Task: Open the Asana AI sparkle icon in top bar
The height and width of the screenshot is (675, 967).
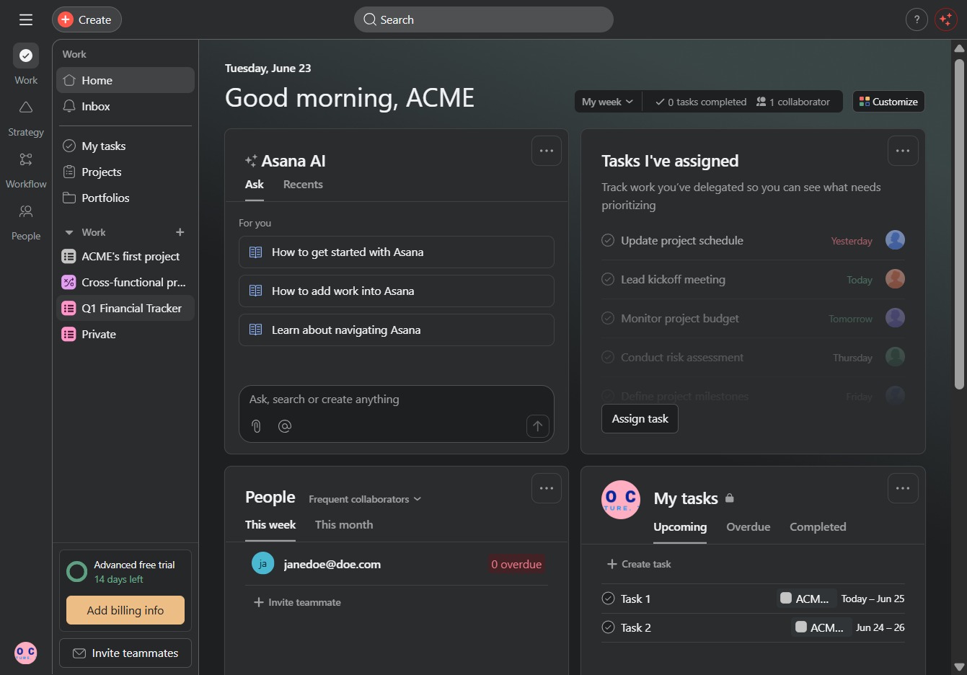Action: (945, 19)
